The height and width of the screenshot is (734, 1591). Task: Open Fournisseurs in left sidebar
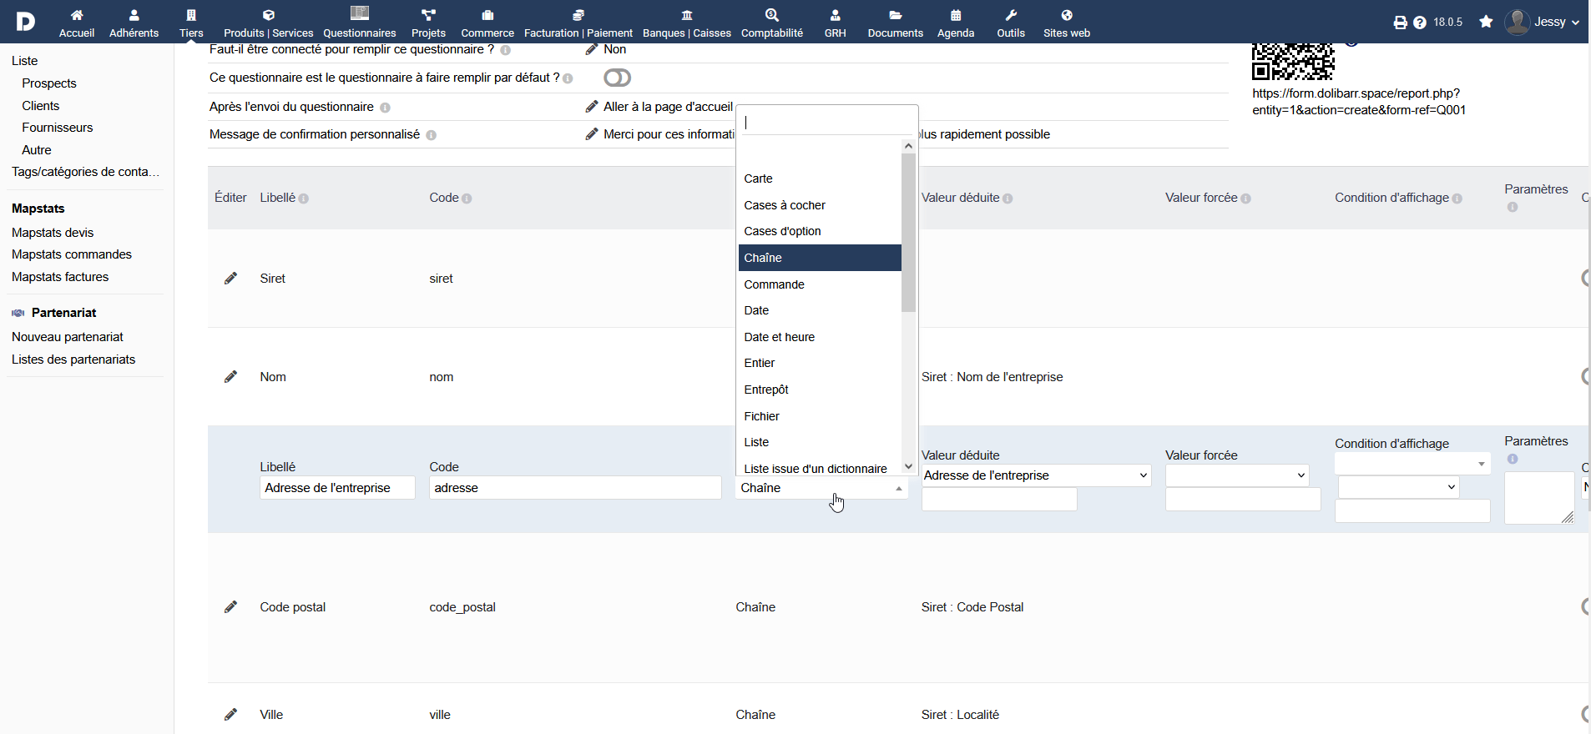[58, 128]
